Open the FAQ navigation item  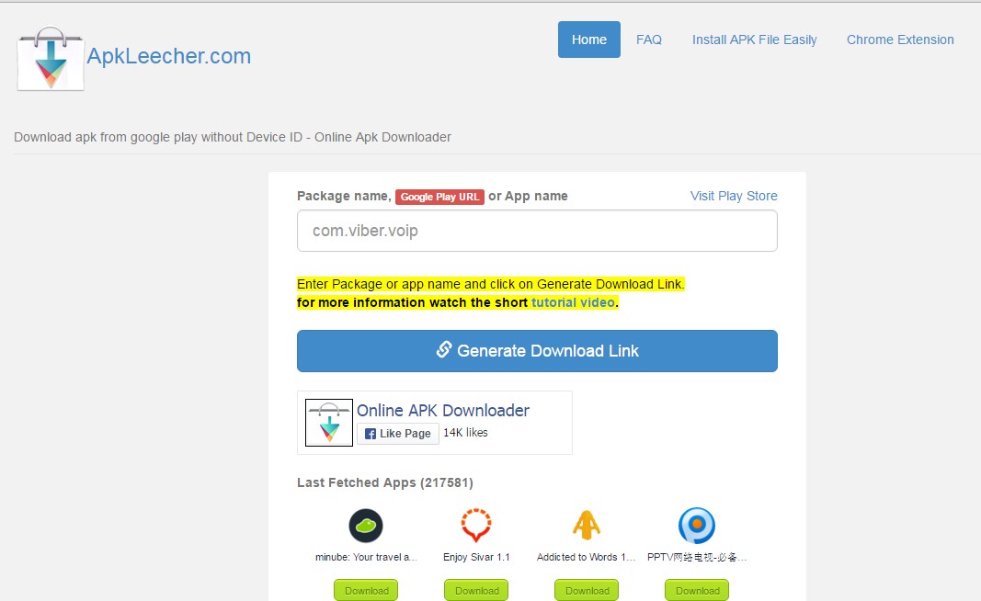click(649, 40)
